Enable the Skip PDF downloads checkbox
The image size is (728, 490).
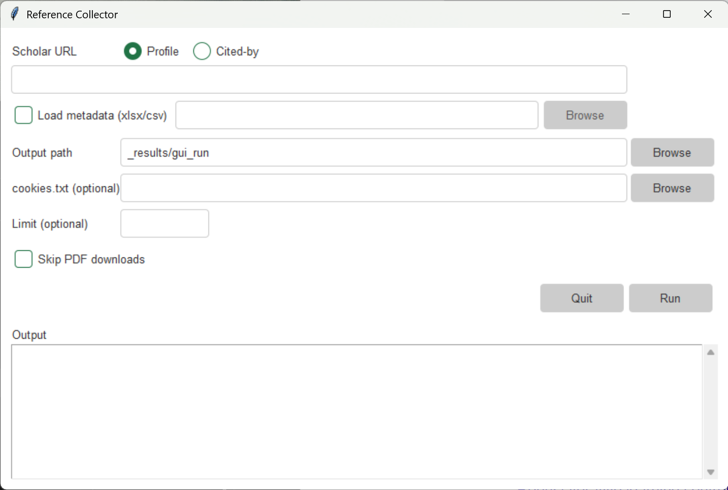pyautogui.click(x=23, y=259)
